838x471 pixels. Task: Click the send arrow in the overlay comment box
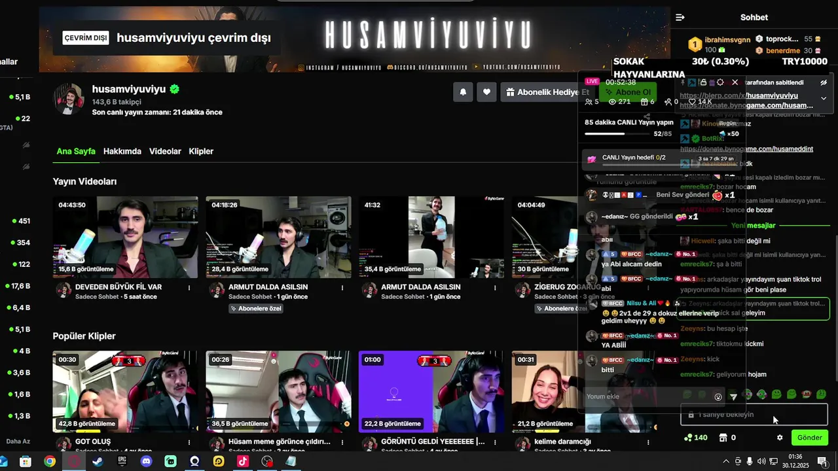tap(733, 396)
